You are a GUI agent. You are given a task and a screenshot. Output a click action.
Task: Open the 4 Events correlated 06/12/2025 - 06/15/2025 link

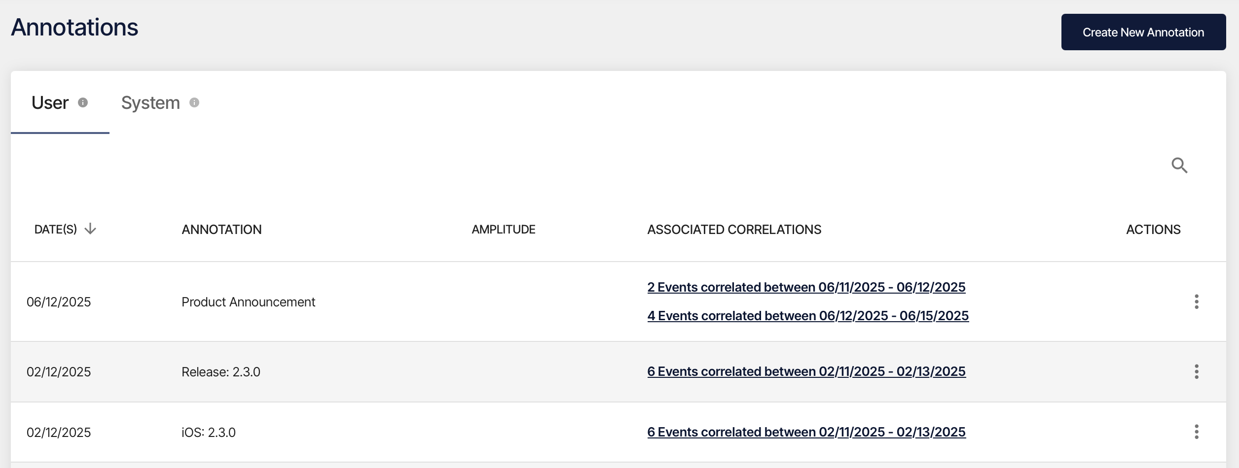(808, 316)
